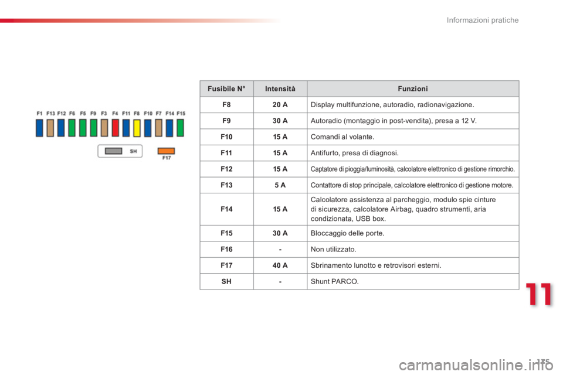This screenshot has width=563, height=375.
Task: Select the tan F13 fuse in the diagram
Action: (50, 128)
